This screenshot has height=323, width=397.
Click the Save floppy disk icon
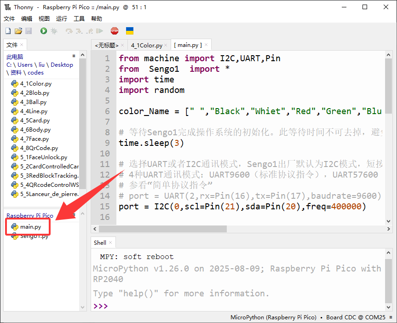(x=29, y=31)
